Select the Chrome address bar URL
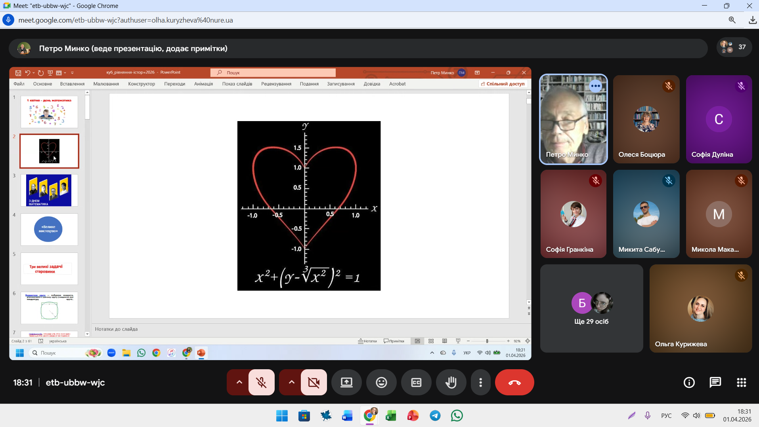 coord(126,20)
